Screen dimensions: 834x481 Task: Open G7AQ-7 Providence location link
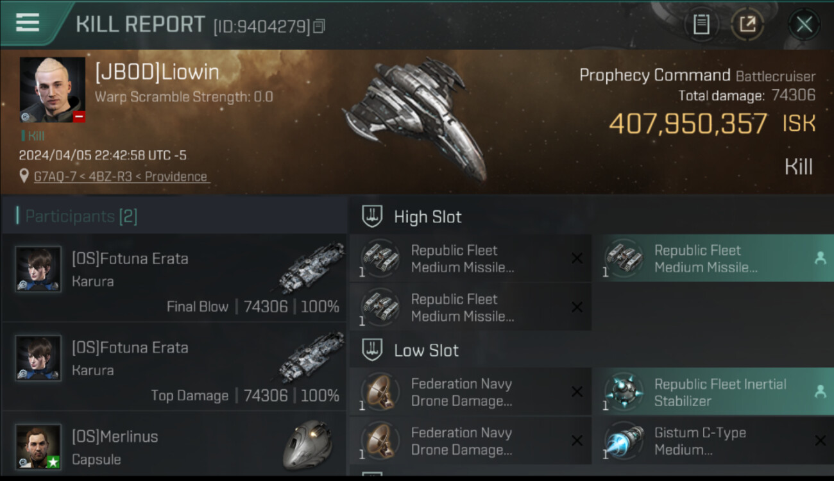[x=121, y=176]
